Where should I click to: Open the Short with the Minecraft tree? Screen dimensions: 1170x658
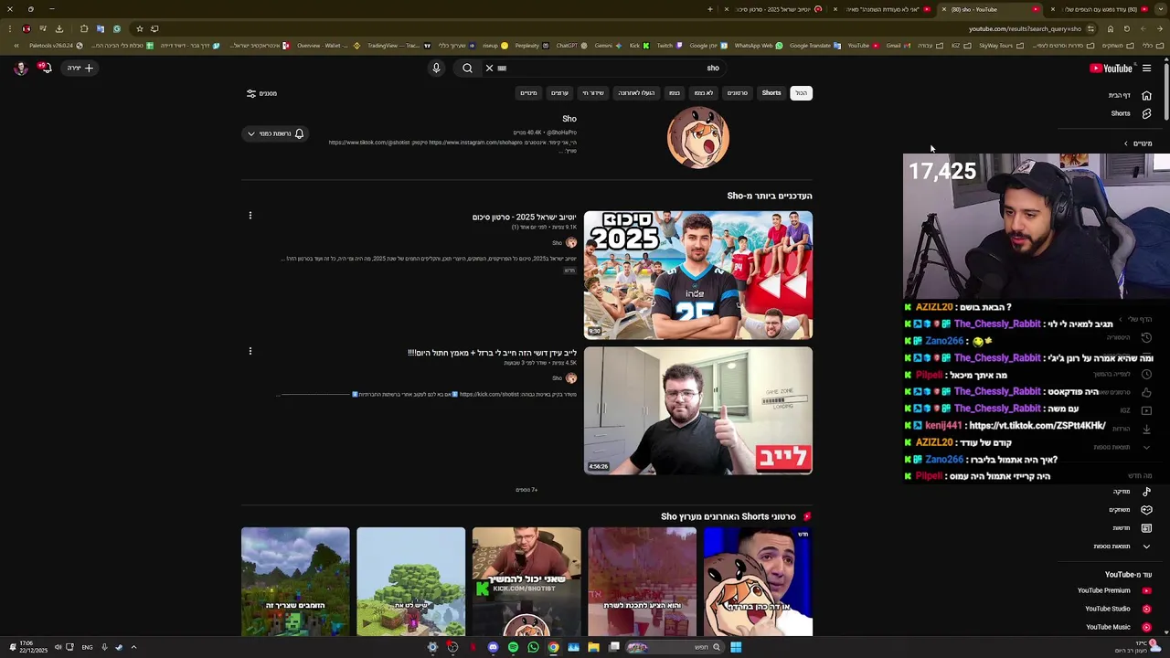point(410,581)
